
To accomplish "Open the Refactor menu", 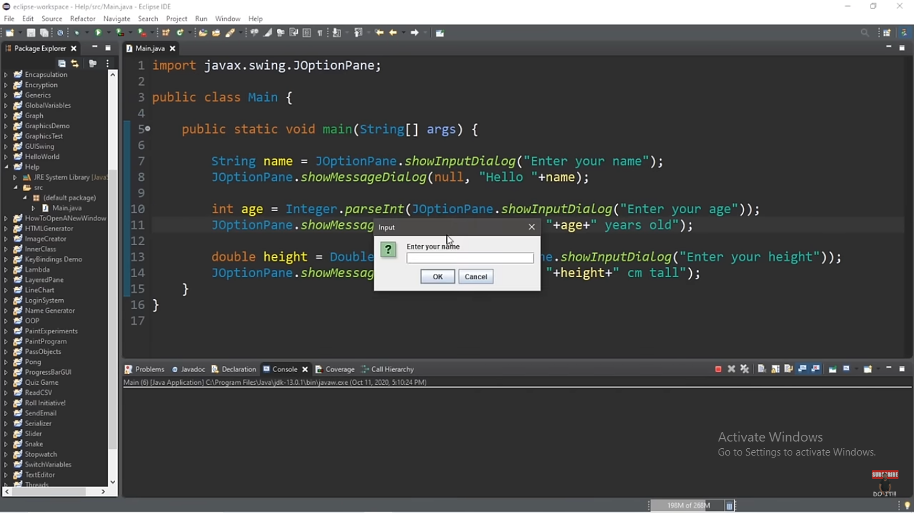I will click(x=83, y=19).
